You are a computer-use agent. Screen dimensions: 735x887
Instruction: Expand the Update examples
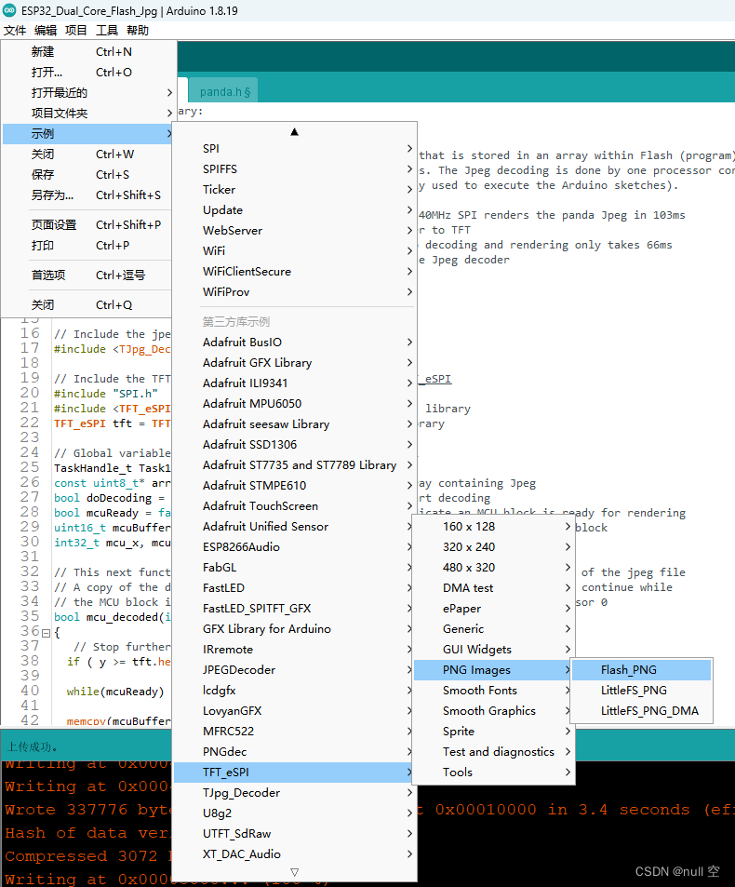[x=295, y=209]
